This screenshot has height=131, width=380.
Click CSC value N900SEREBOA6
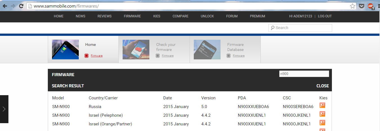298,107
